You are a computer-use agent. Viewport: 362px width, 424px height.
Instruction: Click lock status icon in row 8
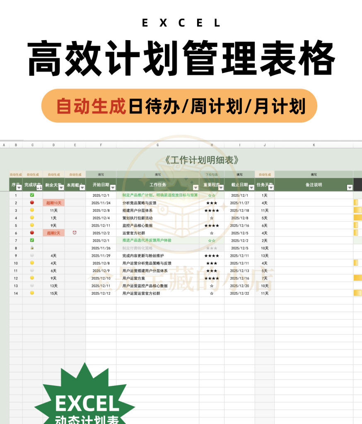pos(32,248)
